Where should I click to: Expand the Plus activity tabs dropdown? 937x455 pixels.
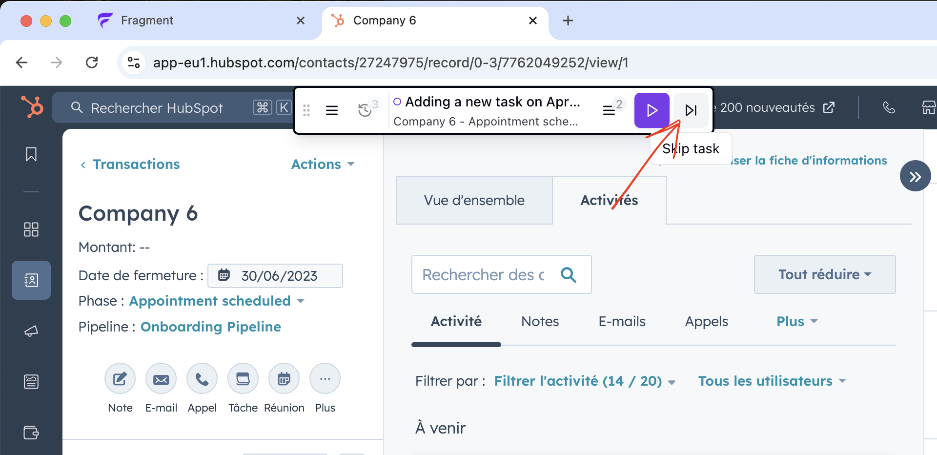click(797, 321)
